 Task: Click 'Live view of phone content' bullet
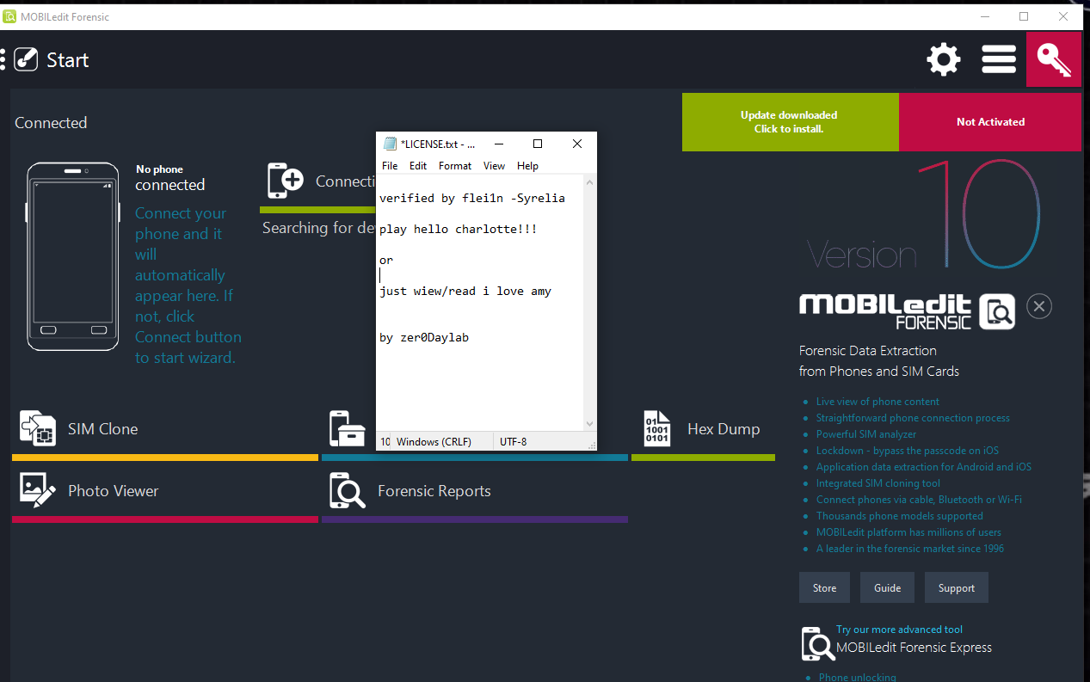pyautogui.click(x=878, y=402)
